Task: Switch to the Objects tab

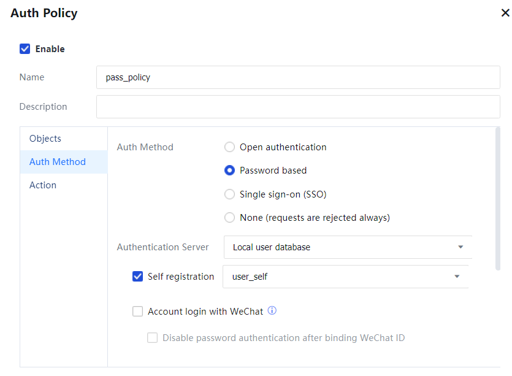Action: pyautogui.click(x=45, y=139)
